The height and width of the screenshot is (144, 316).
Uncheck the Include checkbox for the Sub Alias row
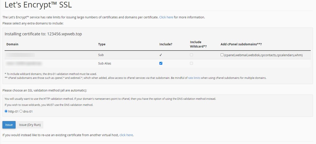160,63
